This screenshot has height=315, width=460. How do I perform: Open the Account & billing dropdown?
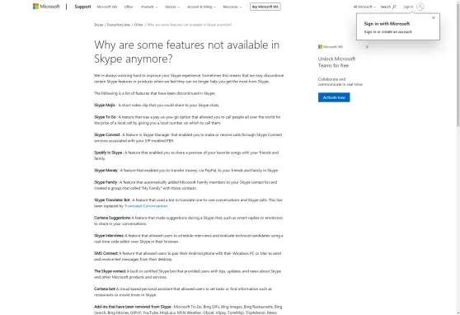(x=201, y=7)
